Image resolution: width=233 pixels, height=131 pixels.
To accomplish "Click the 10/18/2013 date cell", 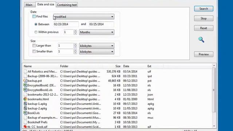I will (130, 122).
